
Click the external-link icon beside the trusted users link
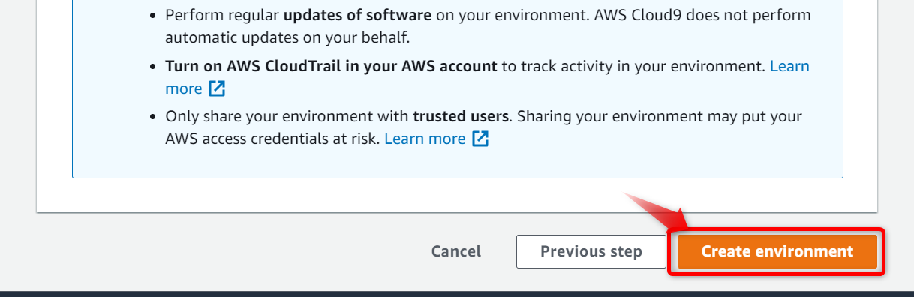(x=480, y=139)
